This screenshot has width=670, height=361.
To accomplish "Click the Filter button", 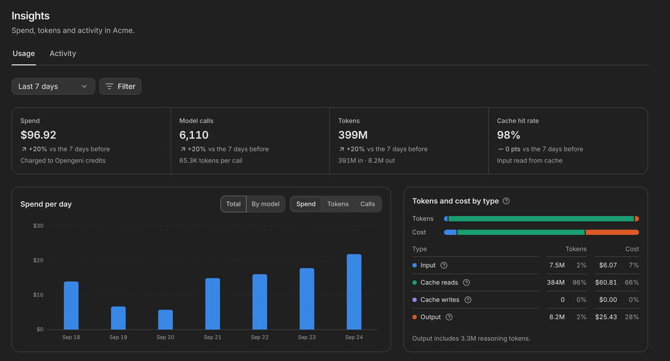I will [120, 86].
